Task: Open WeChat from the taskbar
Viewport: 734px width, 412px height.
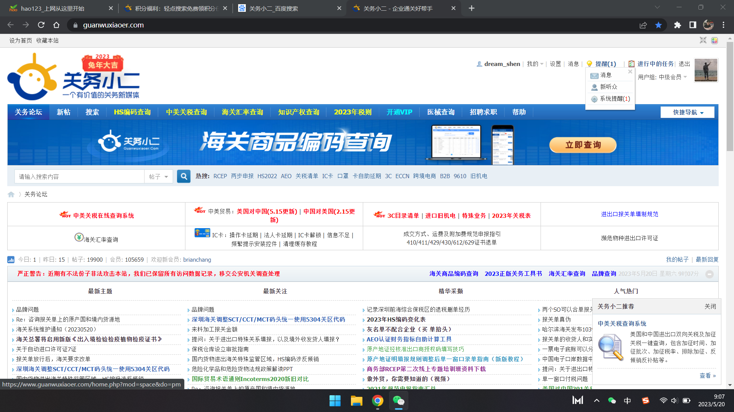Action: point(399,401)
